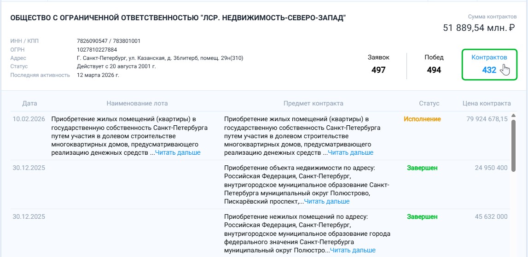528x257 pixels.
Task: Click the contracts table scrollbar thumb
Action: click(513, 145)
